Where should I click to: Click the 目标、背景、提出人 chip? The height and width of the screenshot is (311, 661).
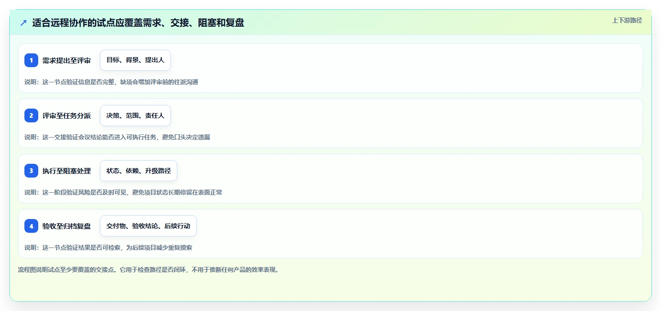[x=135, y=60]
